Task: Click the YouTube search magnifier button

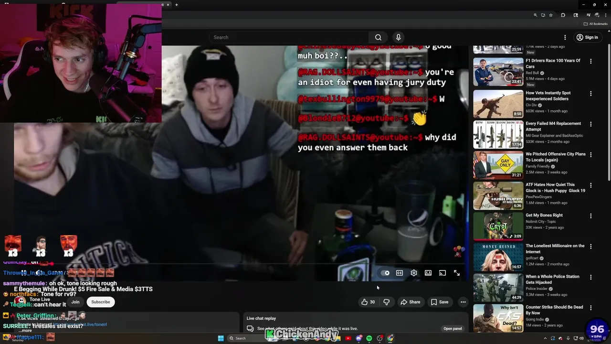Action: (x=378, y=37)
